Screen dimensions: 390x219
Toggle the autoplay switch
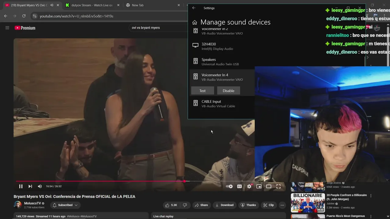point(229,186)
